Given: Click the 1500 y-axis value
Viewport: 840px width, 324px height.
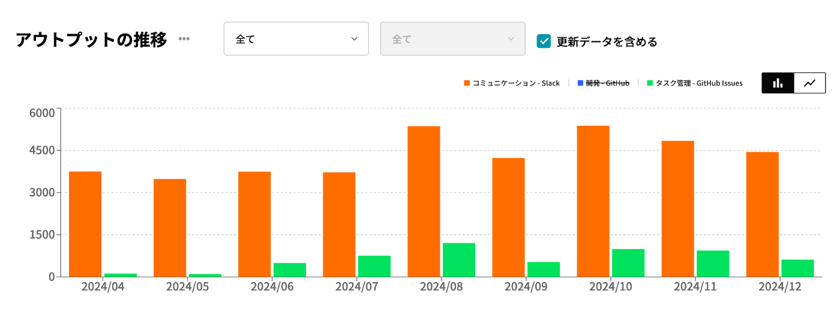Looking at the screenshot, I should pyautogui.click(x=42, y=235).
